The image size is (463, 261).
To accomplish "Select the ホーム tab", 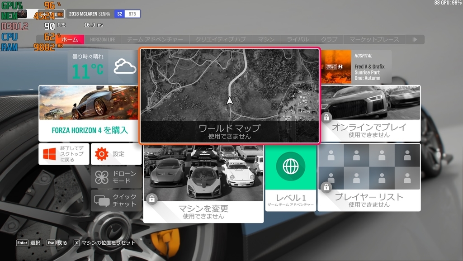I will [70, 39].
